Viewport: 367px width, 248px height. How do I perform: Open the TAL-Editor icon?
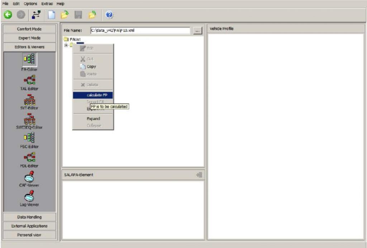coord(29,79)
